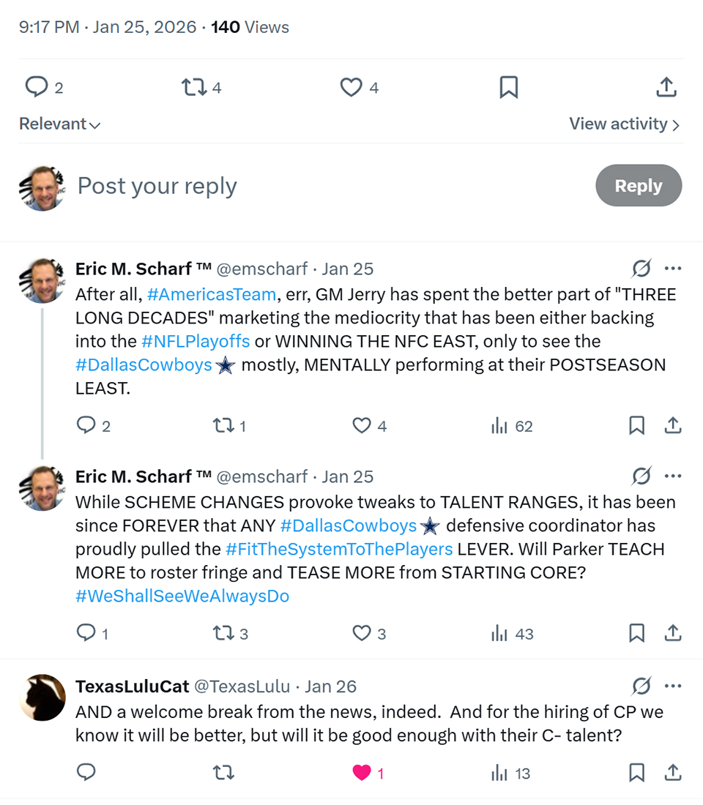The width and height of the screenshot is (703, 805).
Task: Open the #FitTheSystemToThePlayers hashtag
Action: click(339, 549)
